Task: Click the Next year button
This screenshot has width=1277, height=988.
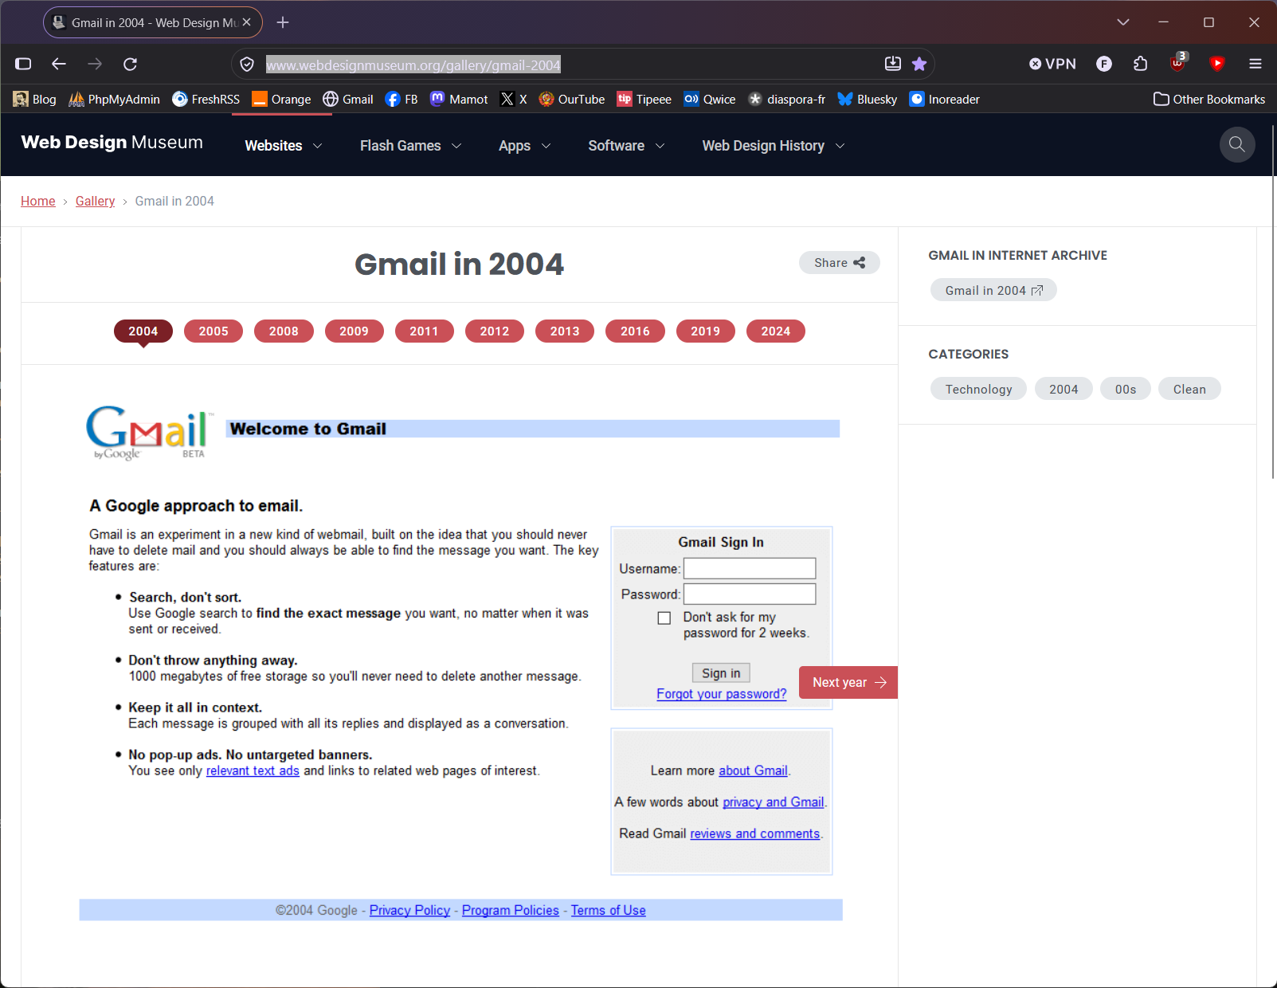Action: coord(848,683)
